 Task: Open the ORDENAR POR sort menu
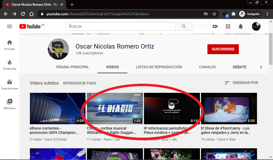pyautogui.click(x=241, y=83)
